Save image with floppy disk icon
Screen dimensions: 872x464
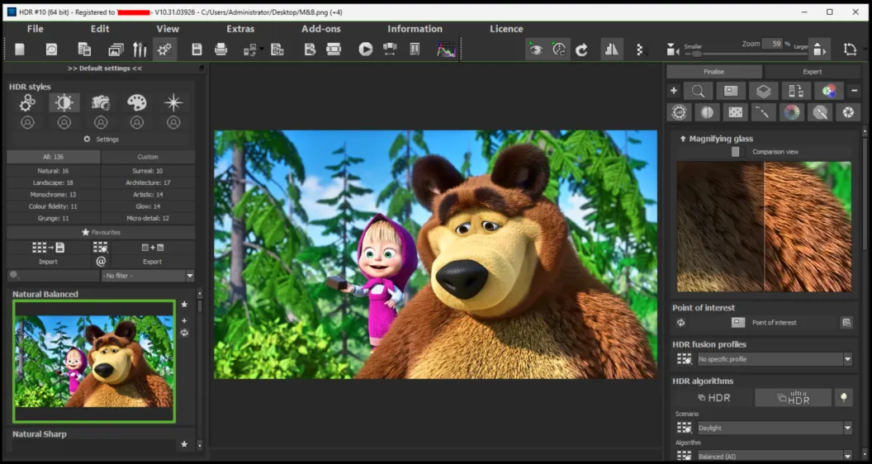197,50
